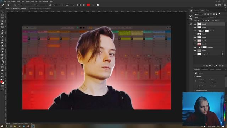Delete layer with trash icon
The image size is (227, 128).
pos(223,66)
